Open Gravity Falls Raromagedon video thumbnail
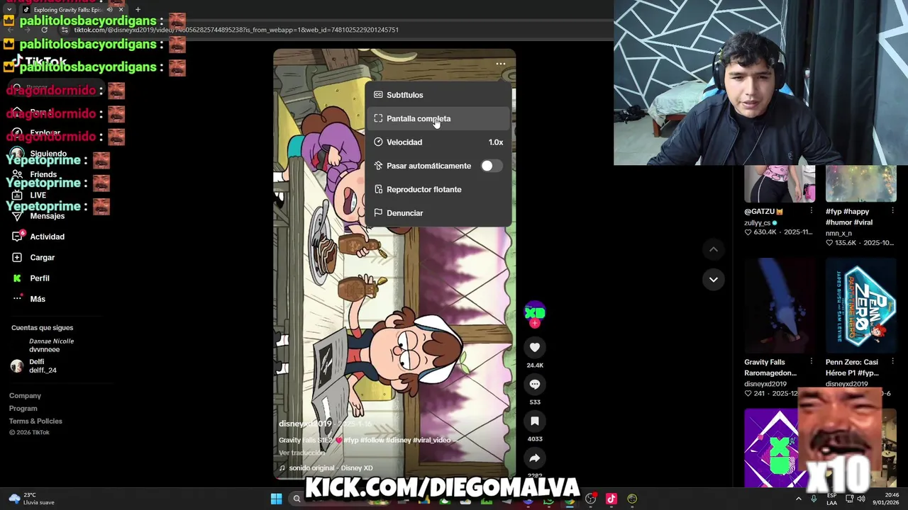Image resolution: width=908 pixels, height=510 pixels. pos(780,305)
